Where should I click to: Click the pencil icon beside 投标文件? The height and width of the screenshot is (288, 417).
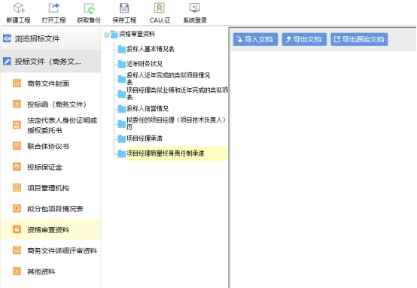[7, 62]
